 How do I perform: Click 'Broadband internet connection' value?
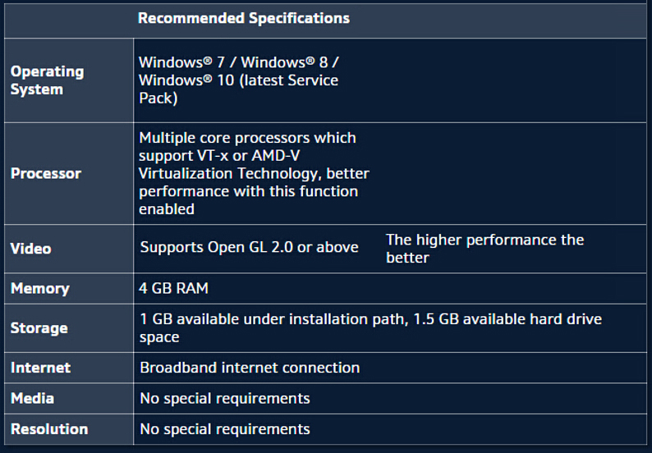pos(250,368)
